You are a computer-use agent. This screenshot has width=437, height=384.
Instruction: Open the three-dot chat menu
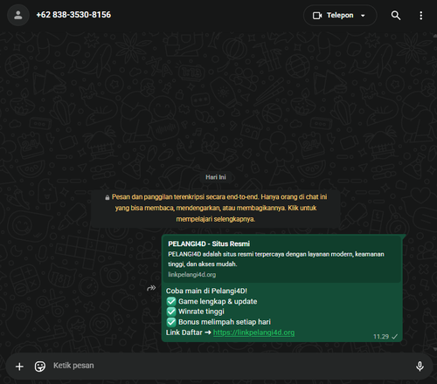pyautogui.click(x=421, y=16)
